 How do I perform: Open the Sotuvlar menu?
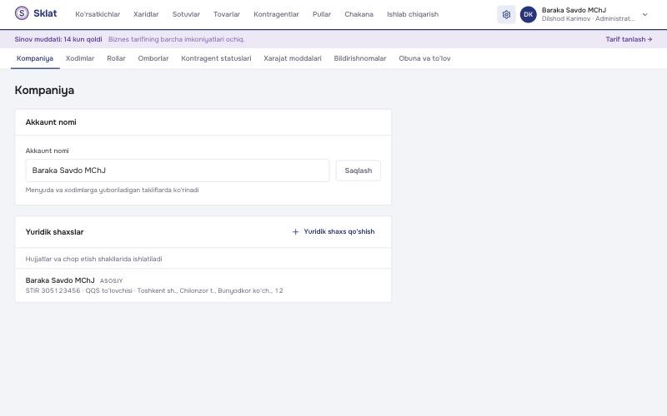[x=186, y=14]
